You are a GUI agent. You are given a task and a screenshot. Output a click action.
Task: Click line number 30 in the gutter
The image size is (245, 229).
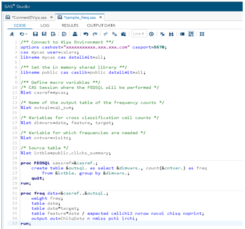(15, 188)
